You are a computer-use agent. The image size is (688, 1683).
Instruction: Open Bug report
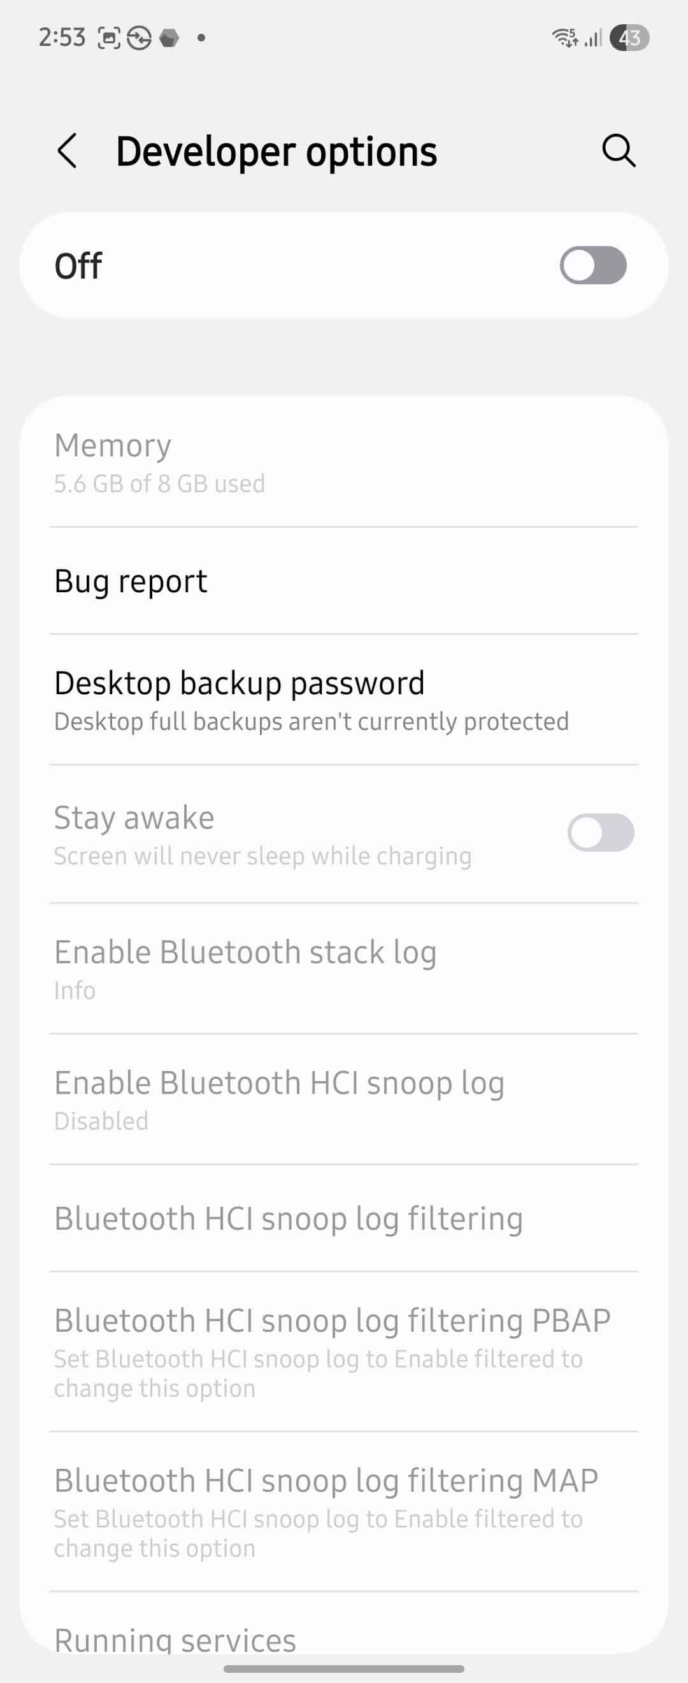coord(344,581)
